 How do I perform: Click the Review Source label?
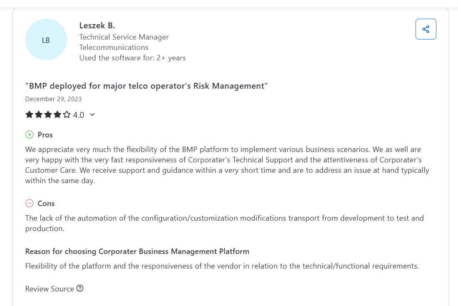click(50, 289)
